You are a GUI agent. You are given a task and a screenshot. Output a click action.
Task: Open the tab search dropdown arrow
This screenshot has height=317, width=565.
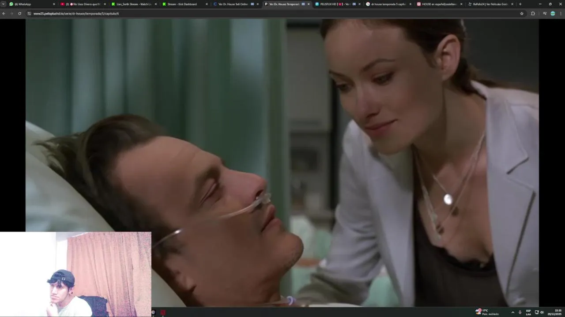click(x=3, y=4)
